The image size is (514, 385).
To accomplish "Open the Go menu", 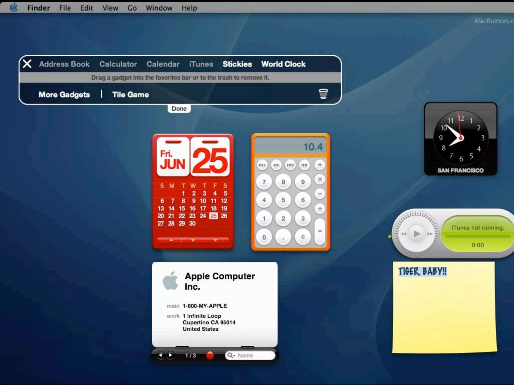I will pos(132,8).
